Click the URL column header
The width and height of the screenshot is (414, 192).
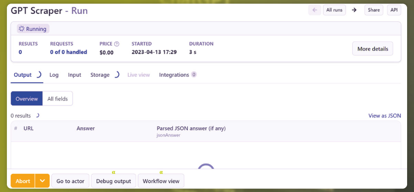pos(29,128)
